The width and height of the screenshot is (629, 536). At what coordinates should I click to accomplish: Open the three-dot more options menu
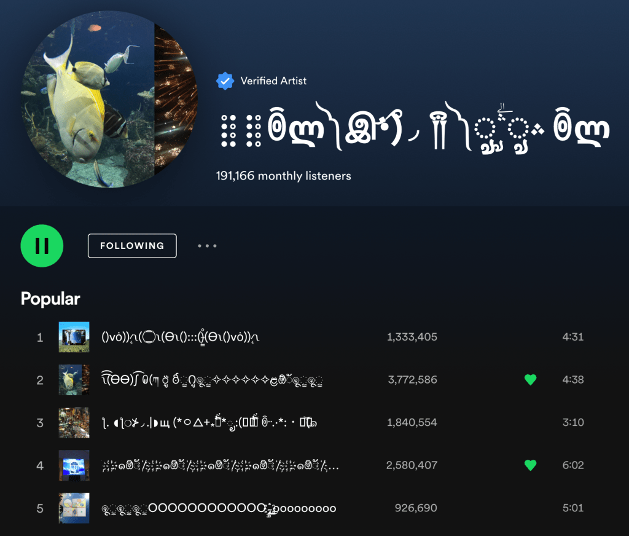point(207,246)
